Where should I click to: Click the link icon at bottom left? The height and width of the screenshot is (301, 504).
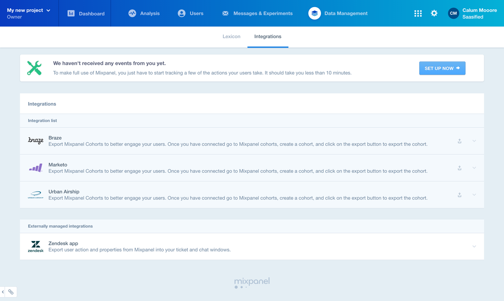point(11,292)
